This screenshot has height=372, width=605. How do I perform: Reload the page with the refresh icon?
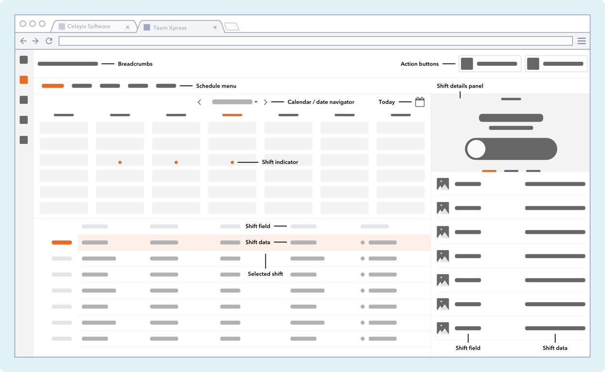(x=49, y=41)
